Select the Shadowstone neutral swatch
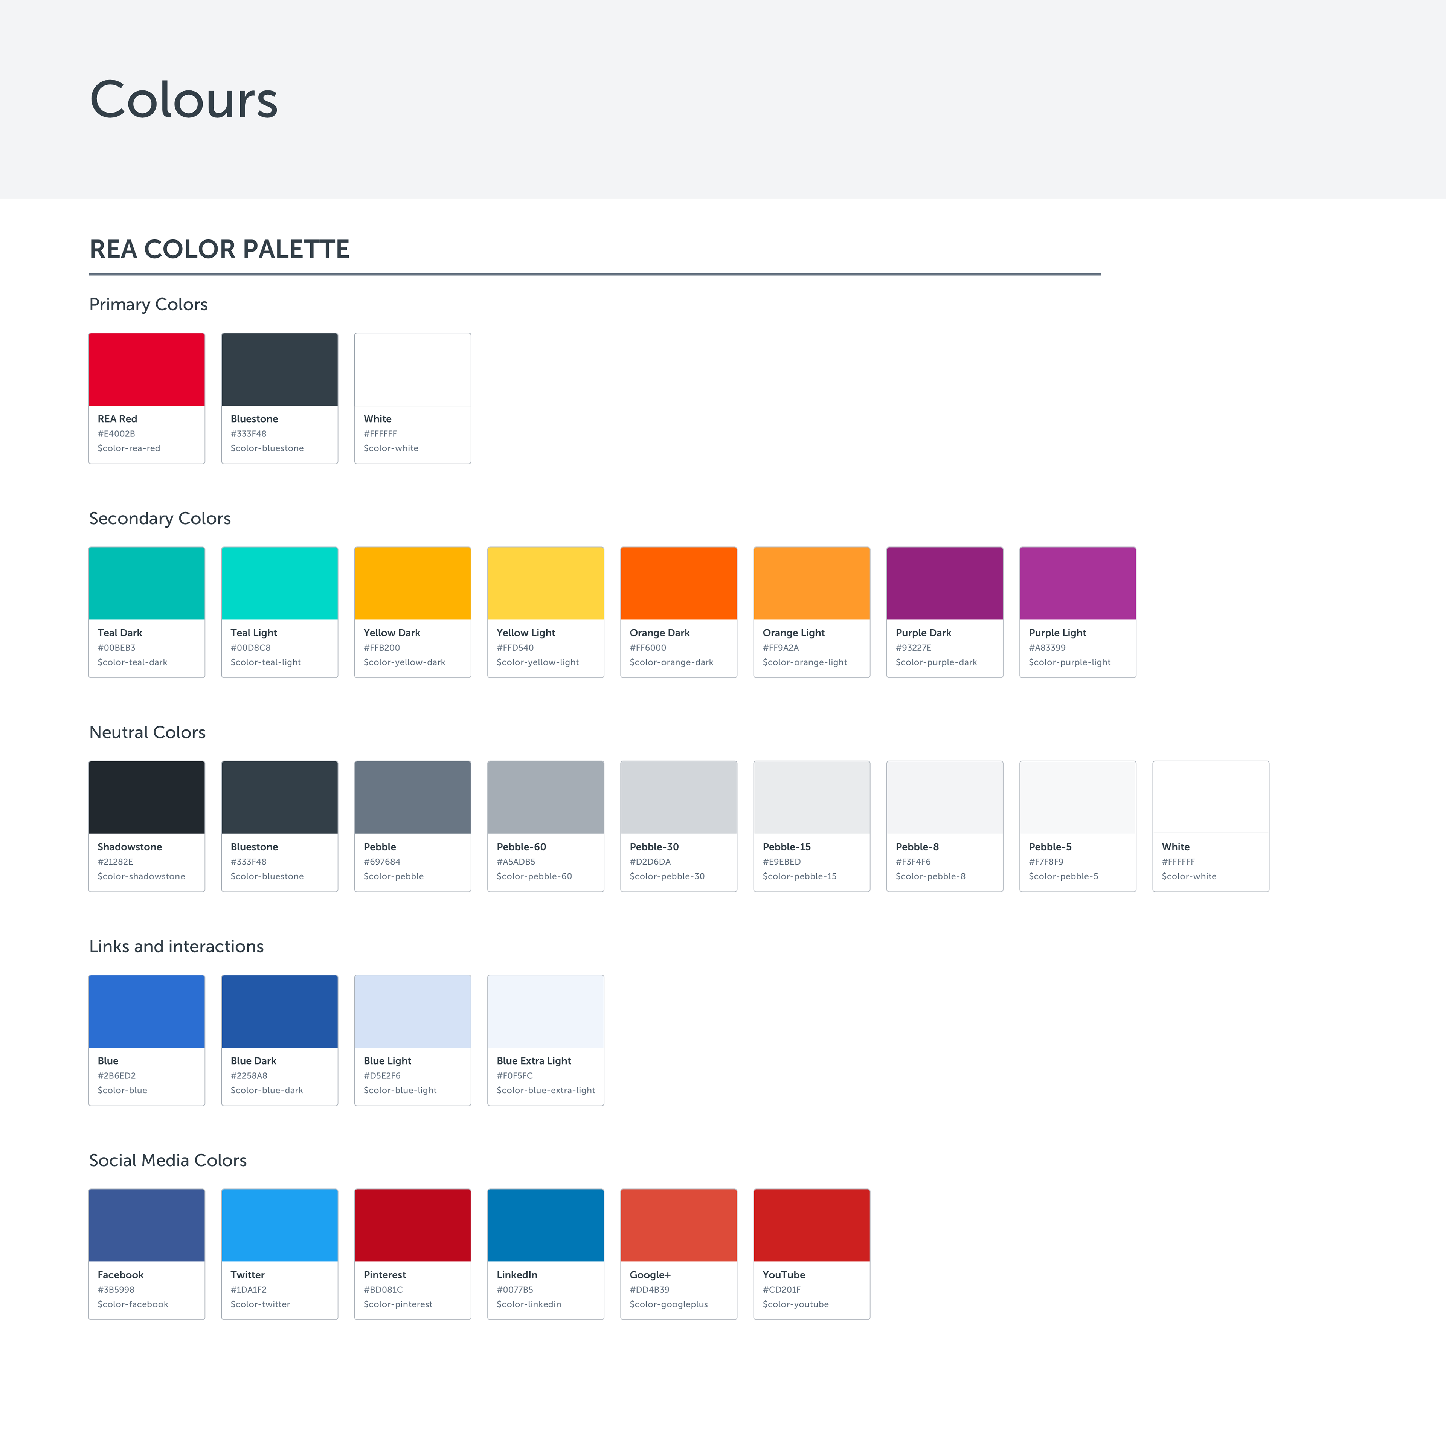Viewport: 1446px width, 1446px height. pyautogui.click(x=147, y=797)
